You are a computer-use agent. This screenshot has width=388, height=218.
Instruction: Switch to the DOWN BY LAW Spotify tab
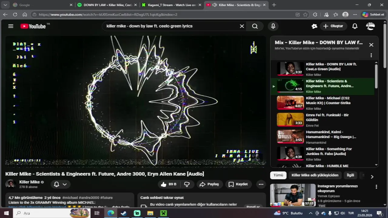click(x=107, y=5)
